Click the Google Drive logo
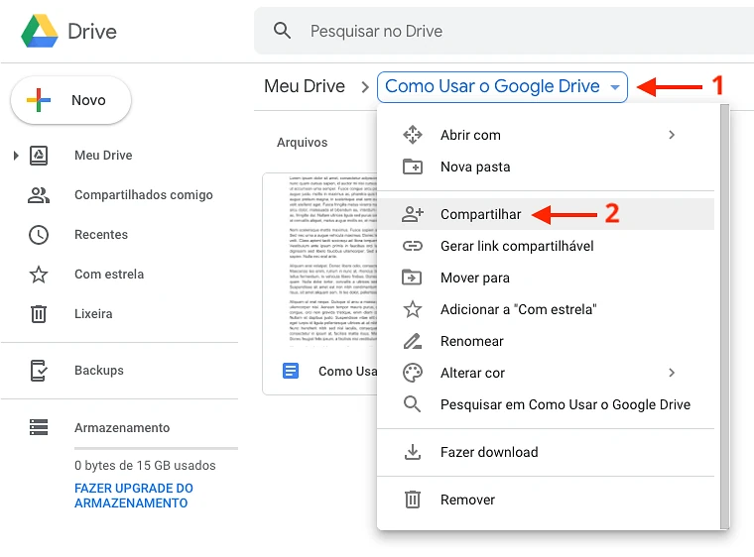754x557 pixels. pyautogui.click(x=40, y=32)
